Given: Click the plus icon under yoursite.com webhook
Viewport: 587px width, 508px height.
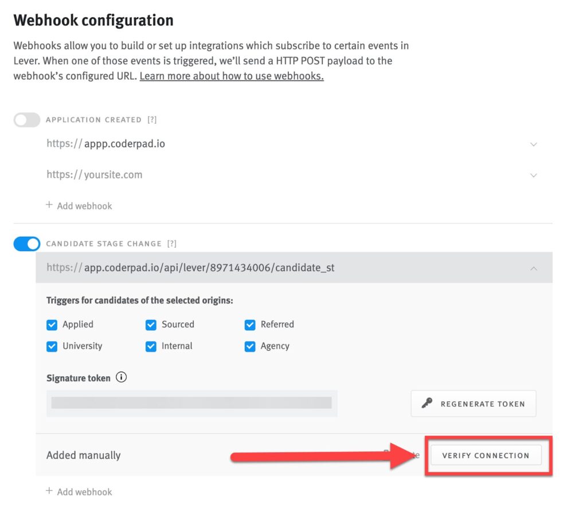Looking at the screenshot, I should tap(49, 205).
